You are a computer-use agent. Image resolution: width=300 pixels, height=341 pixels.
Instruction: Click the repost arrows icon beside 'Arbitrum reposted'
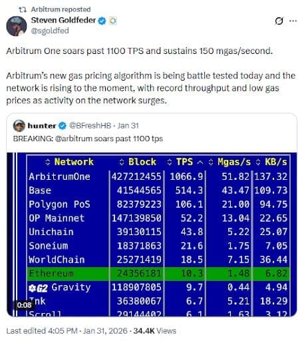coord(23,9)
